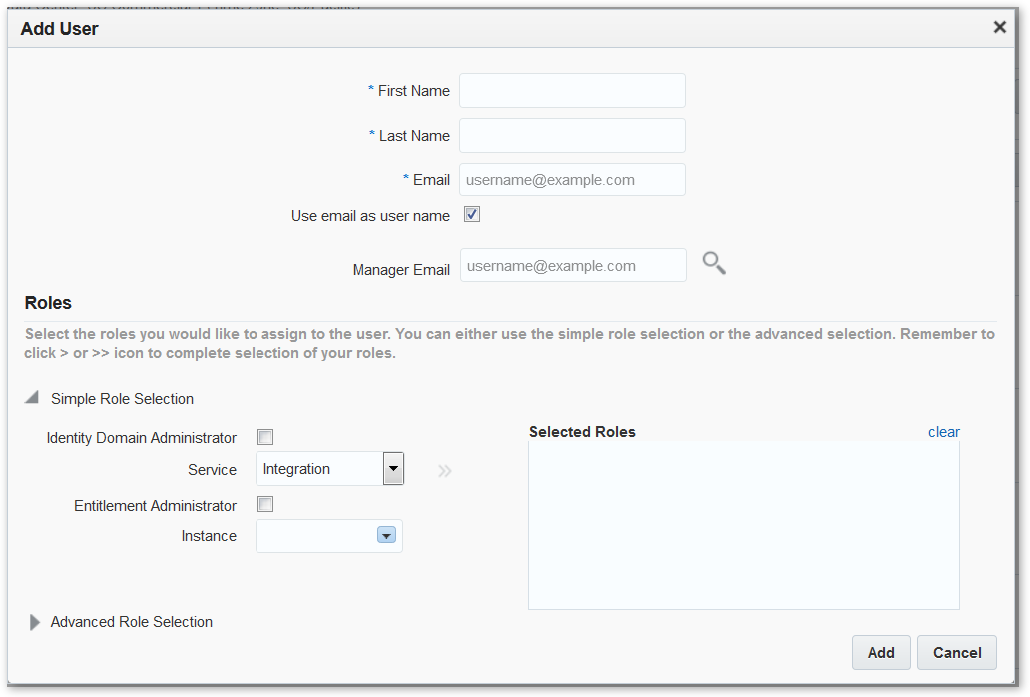Click the Last Name input field
1030x697 pixels.
(x=572, y=136)
